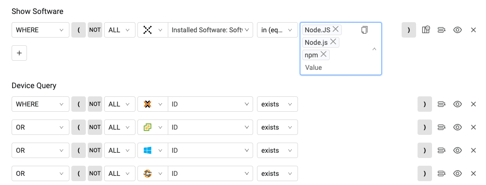Delete the last Device Query row

click(x=473, y=173)
